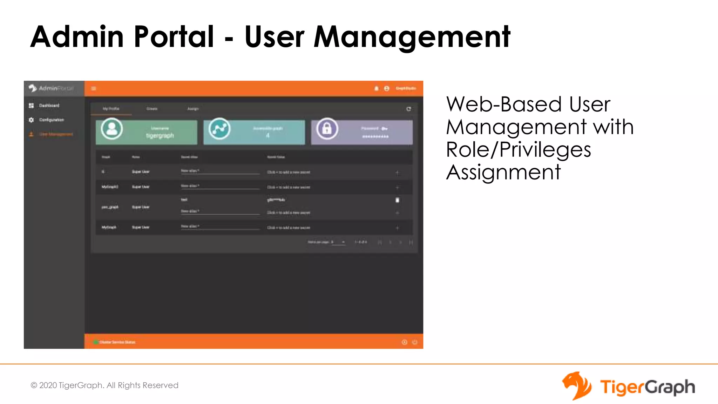Switch to the My Profile tab
718x404 pixels.
(x=111, y=109)
